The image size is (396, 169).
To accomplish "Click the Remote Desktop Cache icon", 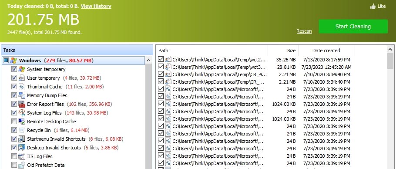I will [x=21, y=122].
